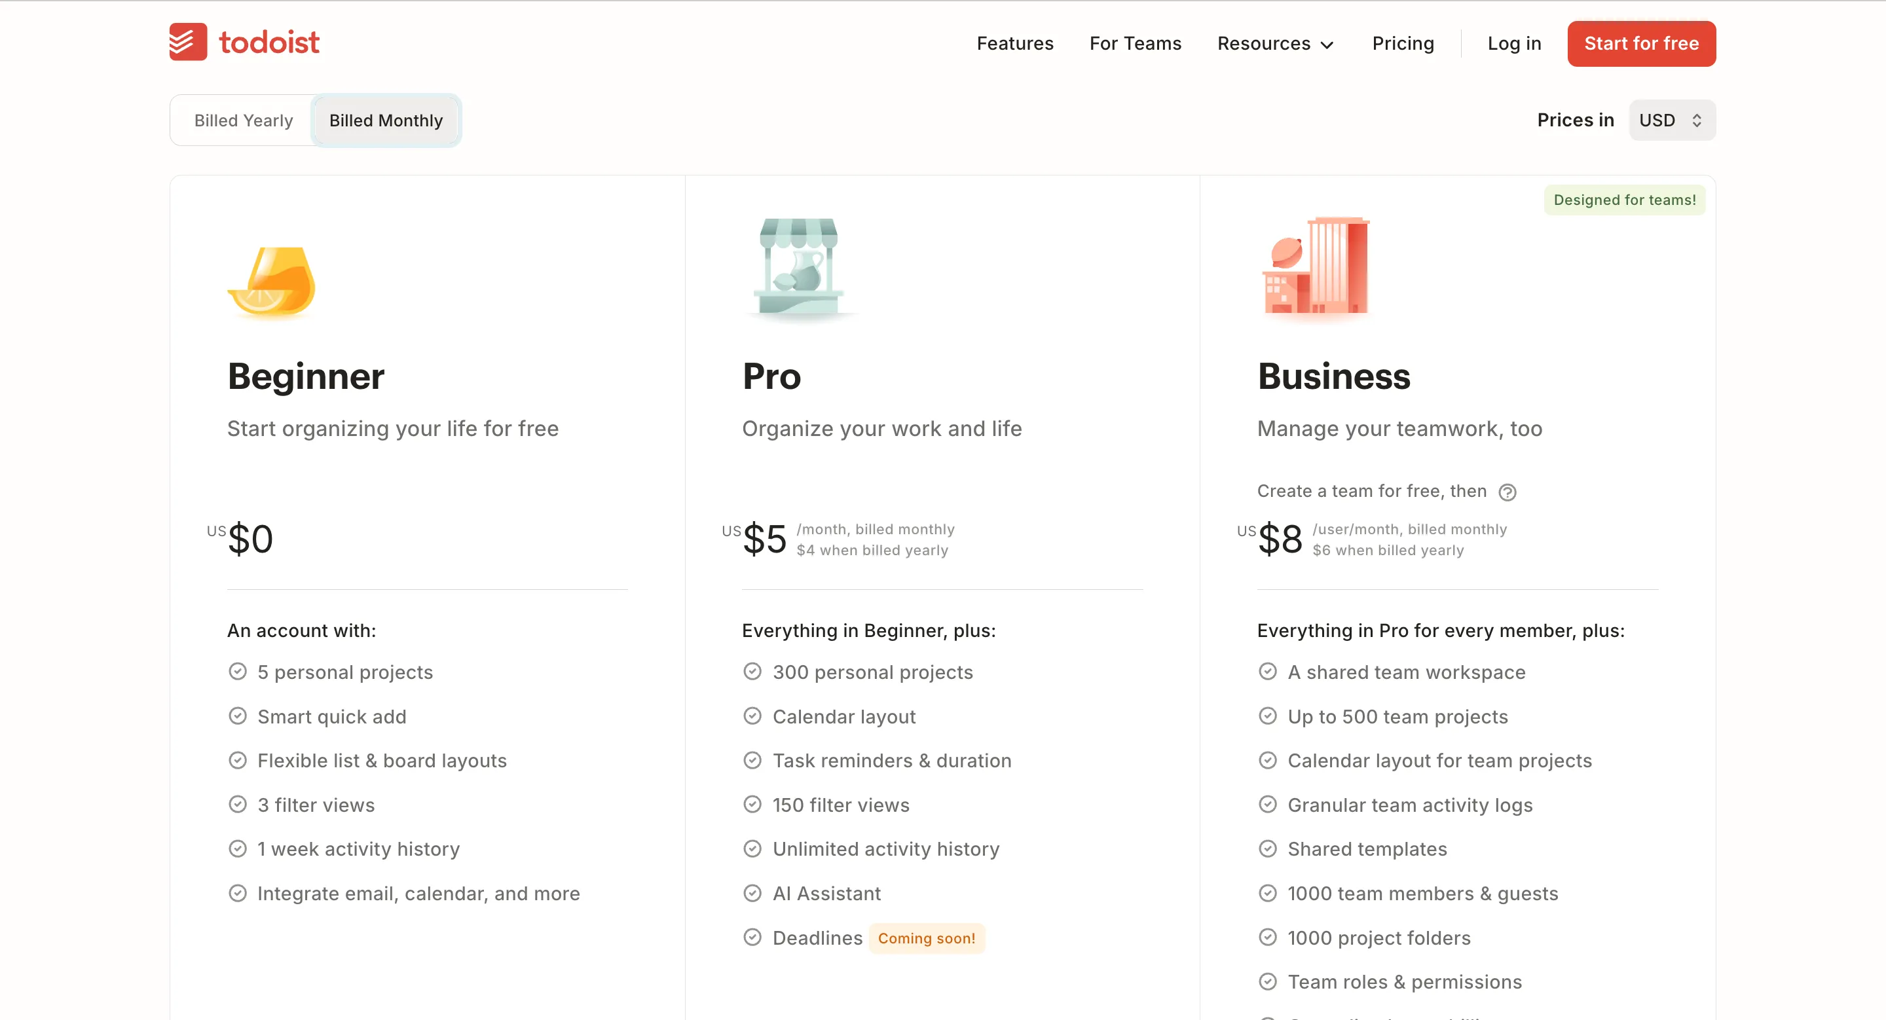
Task: Click the Log in link
Action: coord(1514,44)
